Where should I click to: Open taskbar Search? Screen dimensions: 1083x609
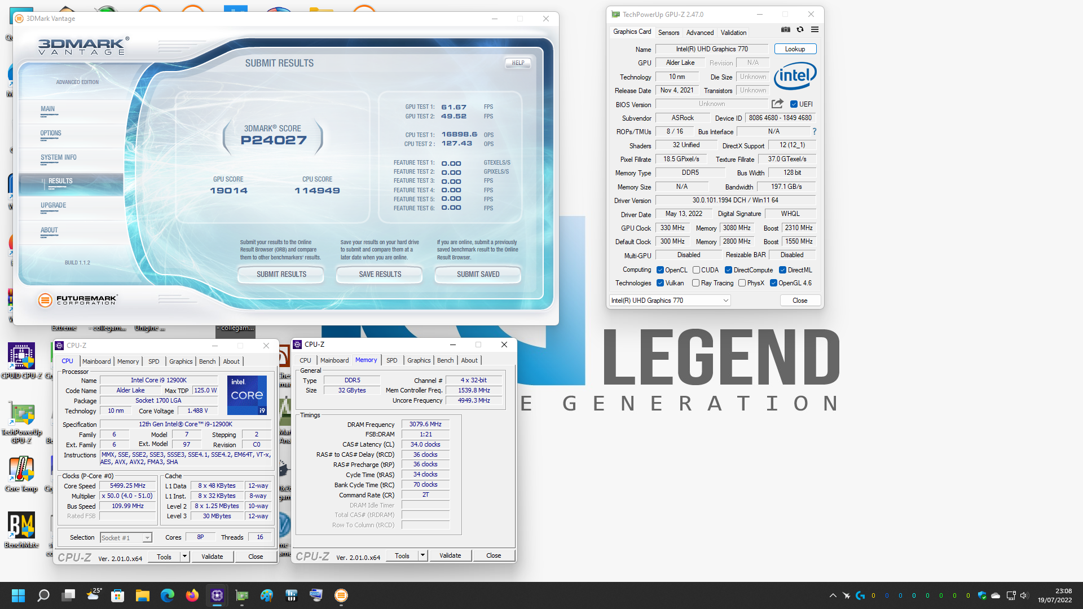click(43, 595)
